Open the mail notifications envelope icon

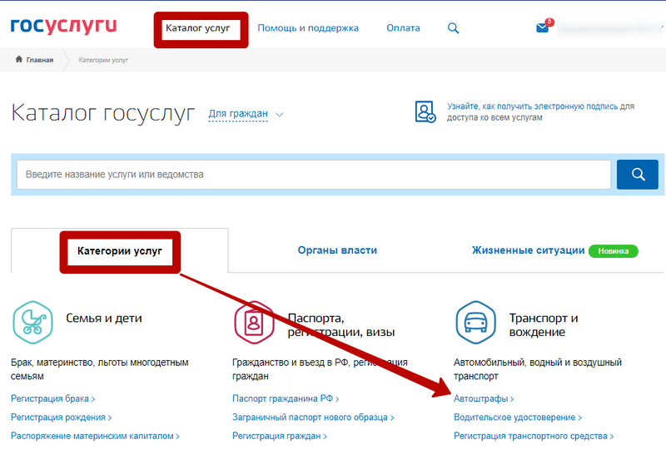pyautogui.click(x=543, y=28)
